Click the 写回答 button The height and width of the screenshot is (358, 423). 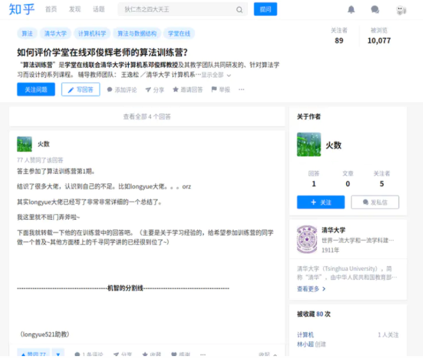pyautogui.click(x=81, y=89)
